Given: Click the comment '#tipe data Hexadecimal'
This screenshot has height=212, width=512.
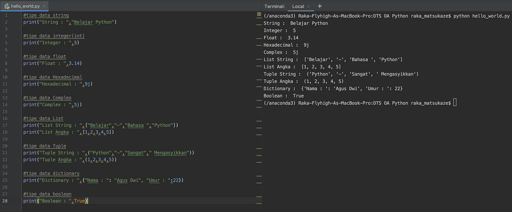Looking at the screenshot, I should pyautogui.click(x=53, y=77).
